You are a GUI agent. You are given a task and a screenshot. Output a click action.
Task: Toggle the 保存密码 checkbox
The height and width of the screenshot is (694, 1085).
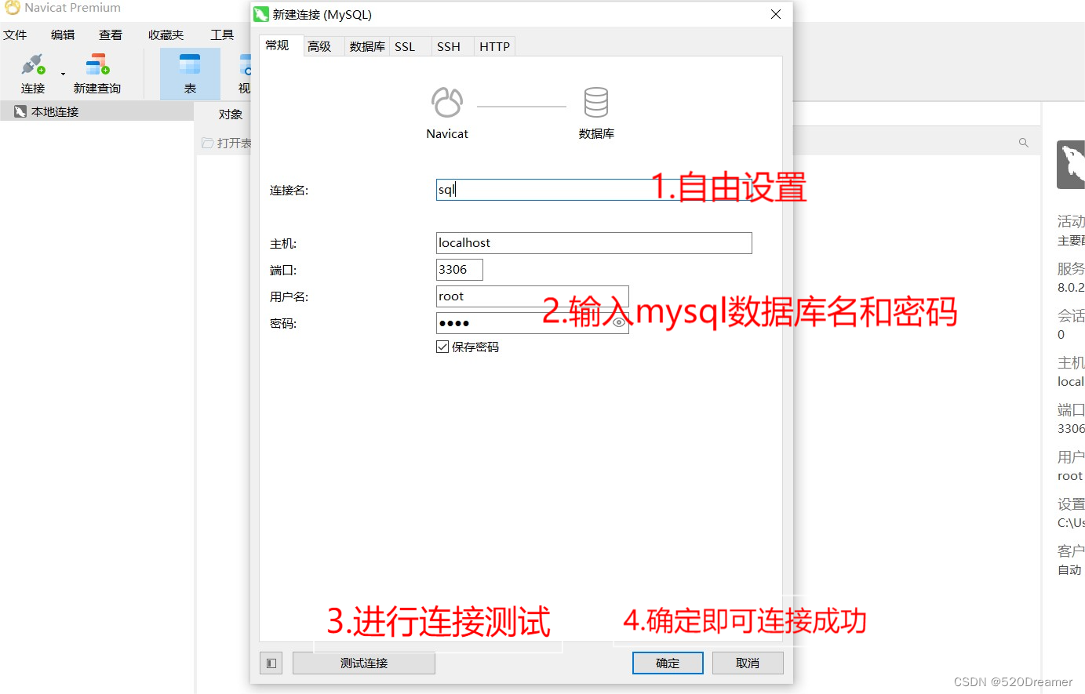(x=442, y=347)
